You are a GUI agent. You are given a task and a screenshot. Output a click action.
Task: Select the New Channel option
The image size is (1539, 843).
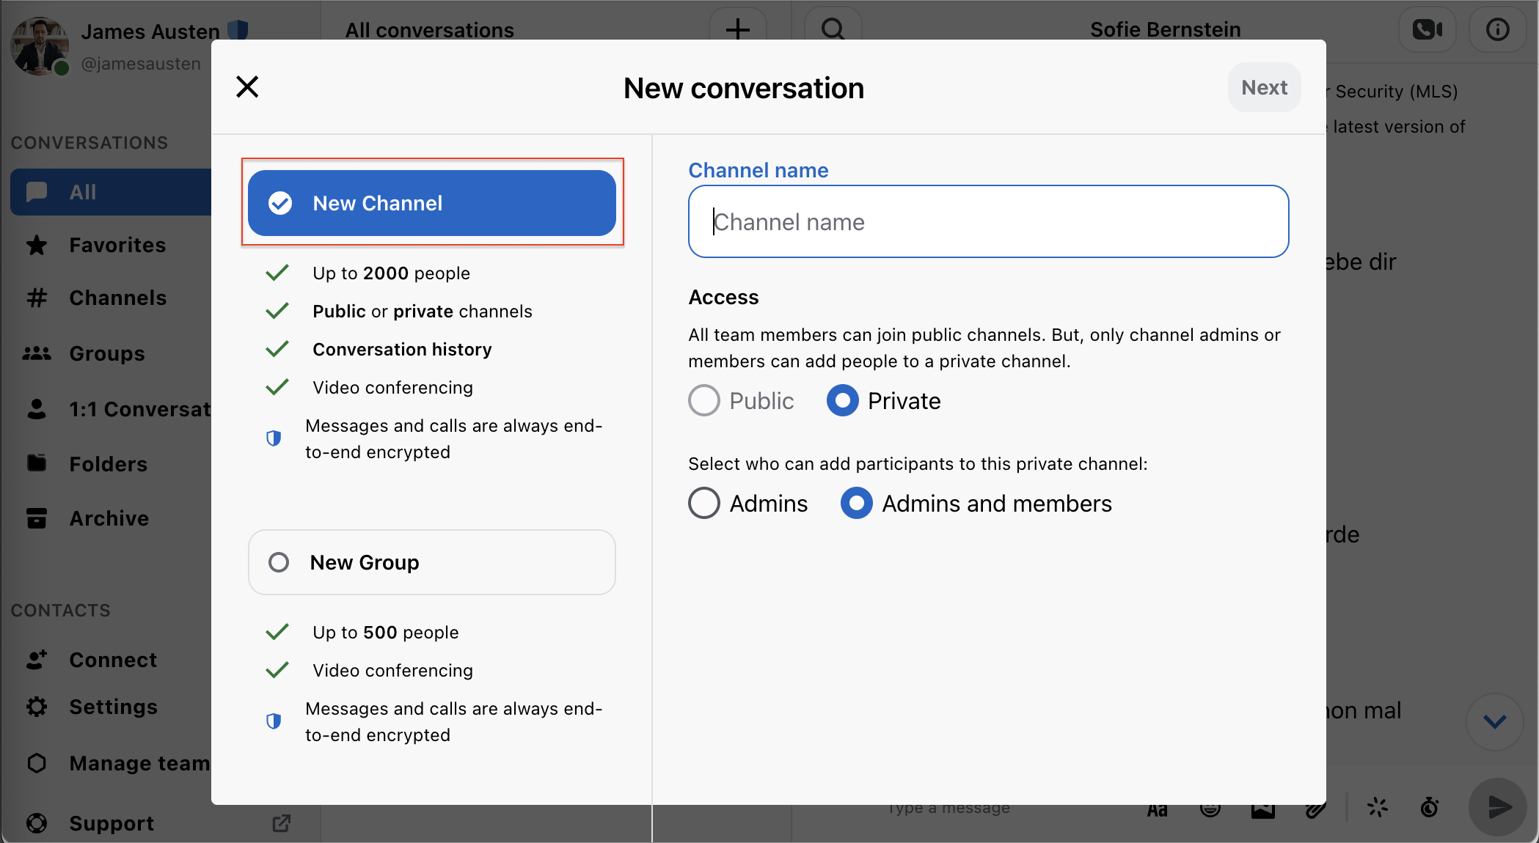[432, 203]
